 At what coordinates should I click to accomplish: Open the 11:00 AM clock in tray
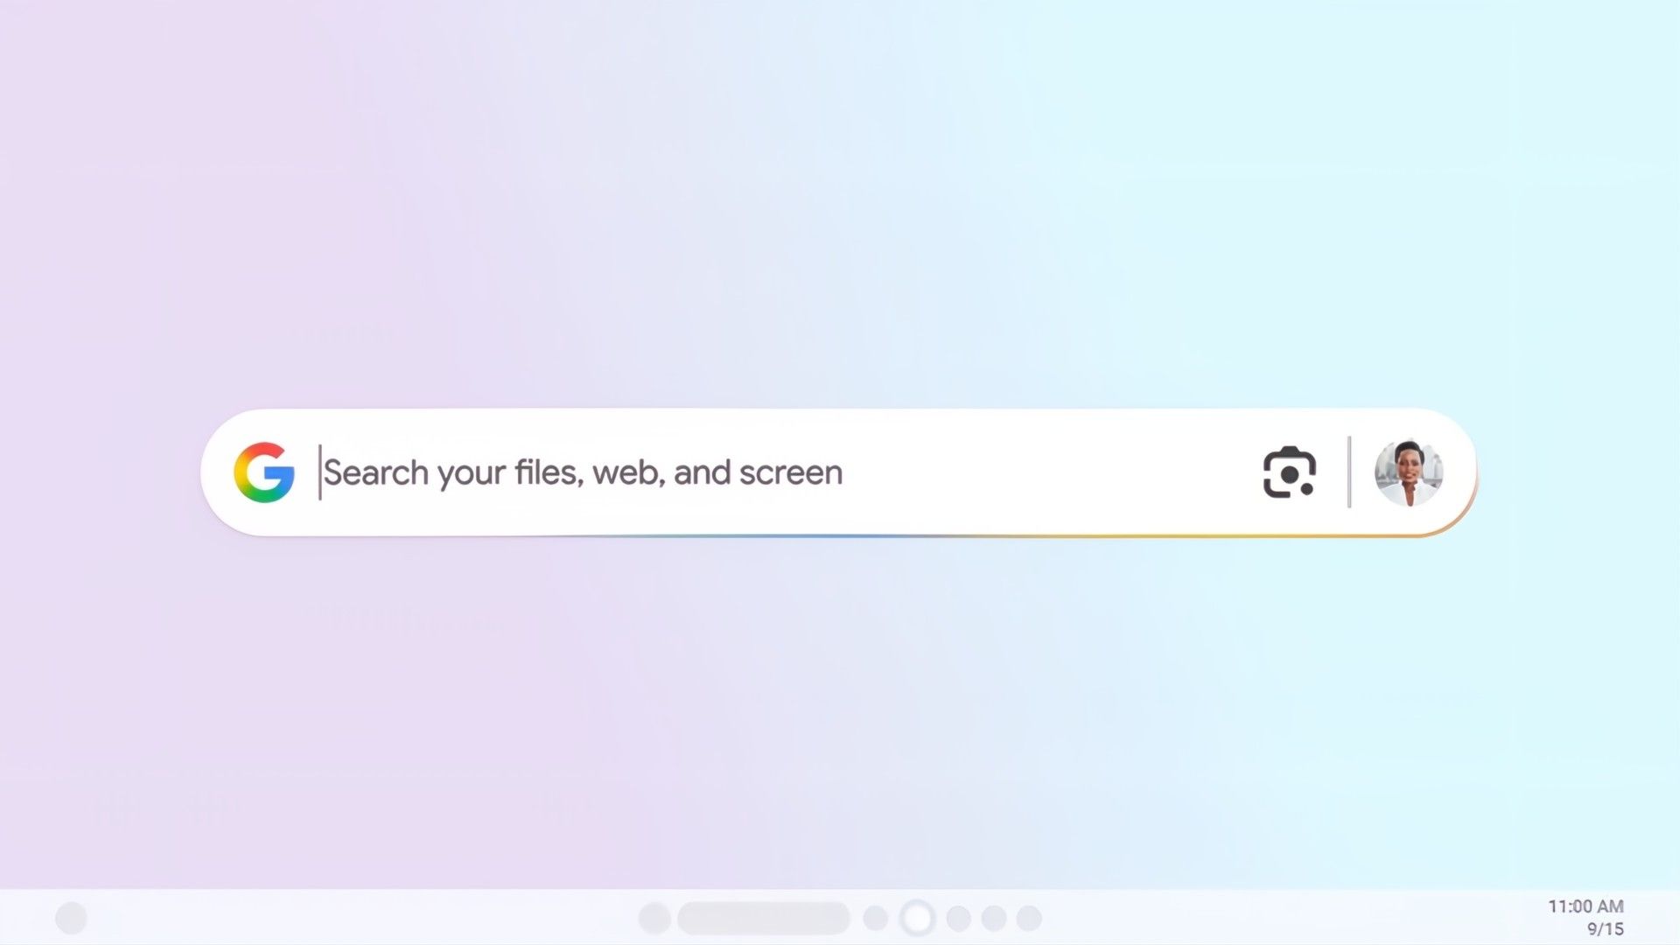(1585, 906)
